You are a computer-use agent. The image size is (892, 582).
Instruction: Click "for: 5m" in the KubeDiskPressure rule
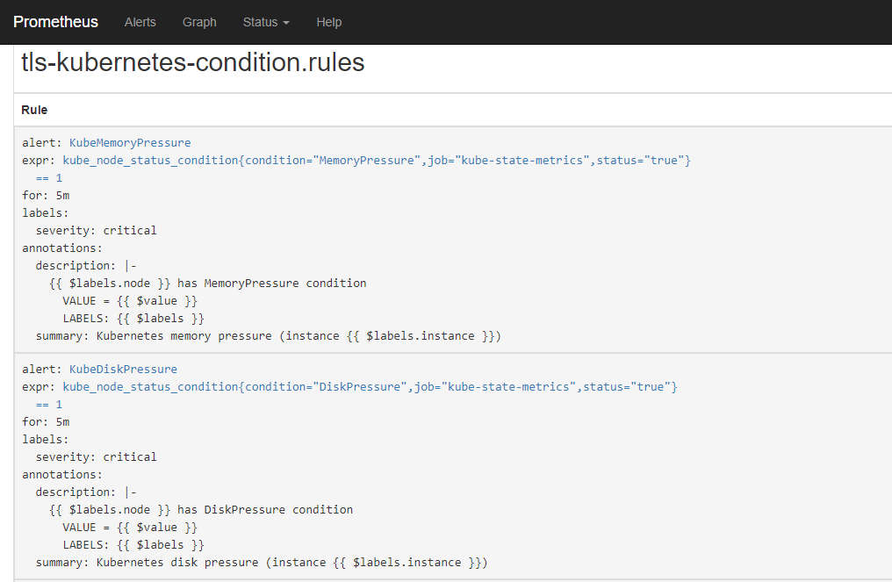[x=46, y=421]
